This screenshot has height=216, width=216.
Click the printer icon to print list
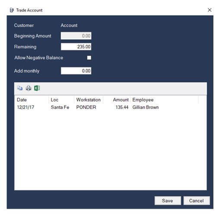coord(29,88)
